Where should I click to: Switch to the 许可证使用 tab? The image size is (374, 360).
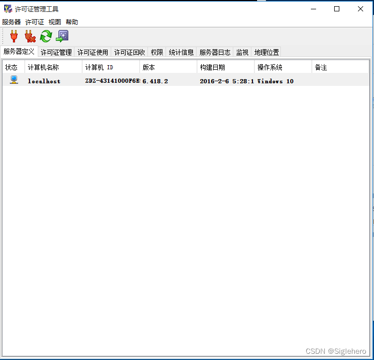point(93,52)
